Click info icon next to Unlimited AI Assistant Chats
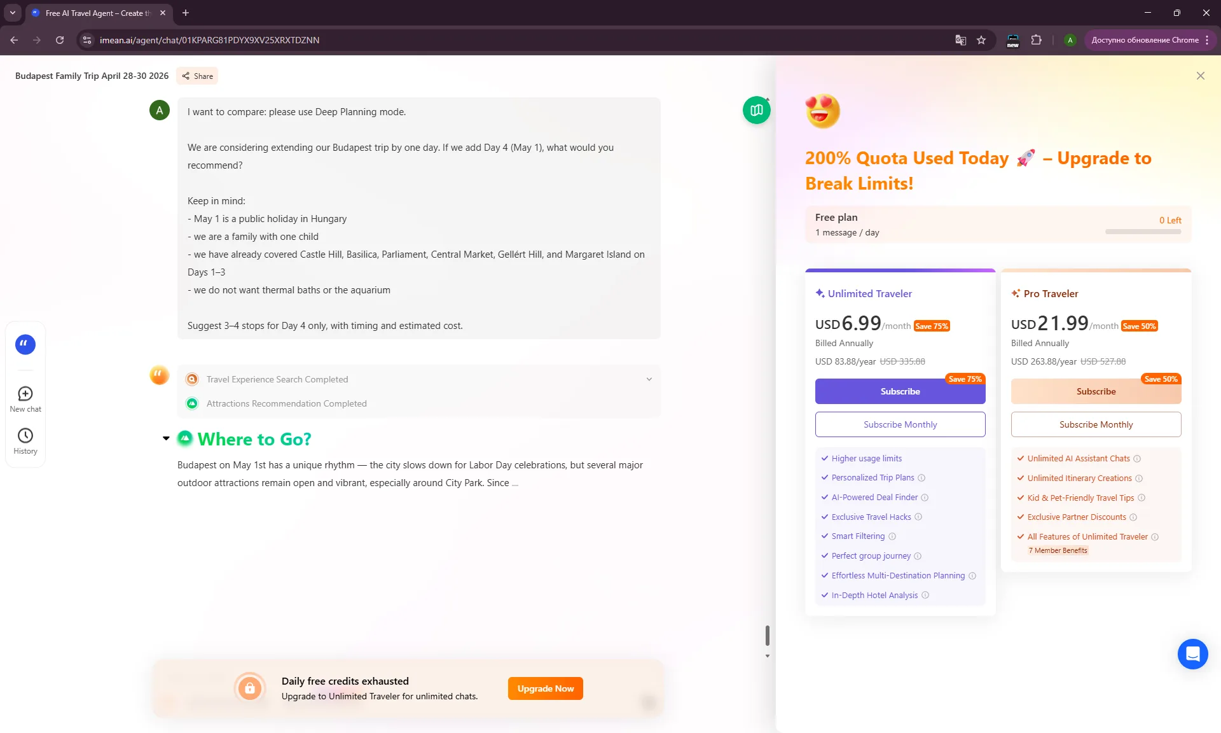This screenshot has width=1221, height=733. (x=1137, y=459)
